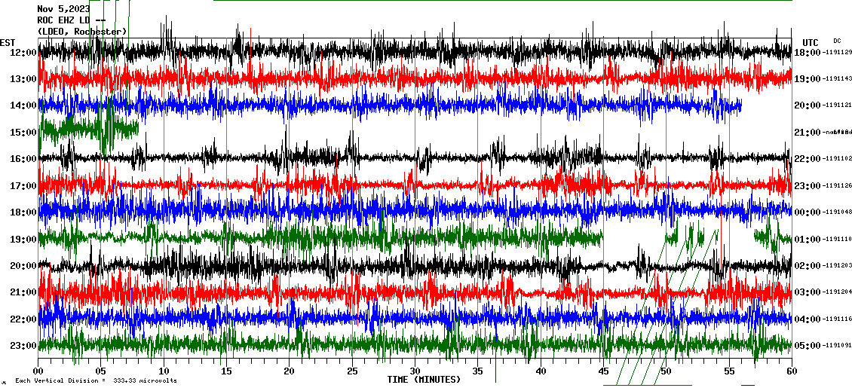Click the 45 minute x-axis tick label
Screen dimensions: 852x391
[x=603, y=371]
